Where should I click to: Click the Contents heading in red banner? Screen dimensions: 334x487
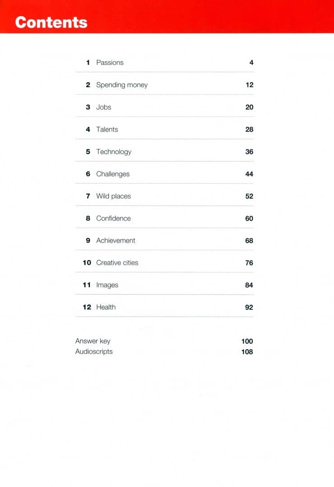point(51,23)
